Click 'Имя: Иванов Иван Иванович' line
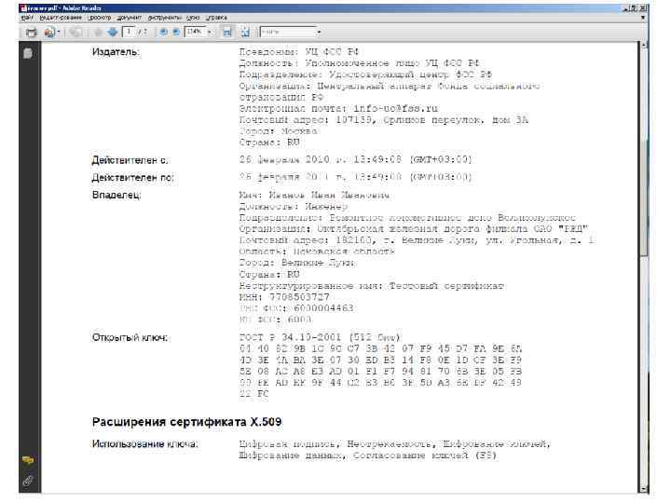Image resolution: width=671 pixels, height=503 pixels. (x=314, y=196)
